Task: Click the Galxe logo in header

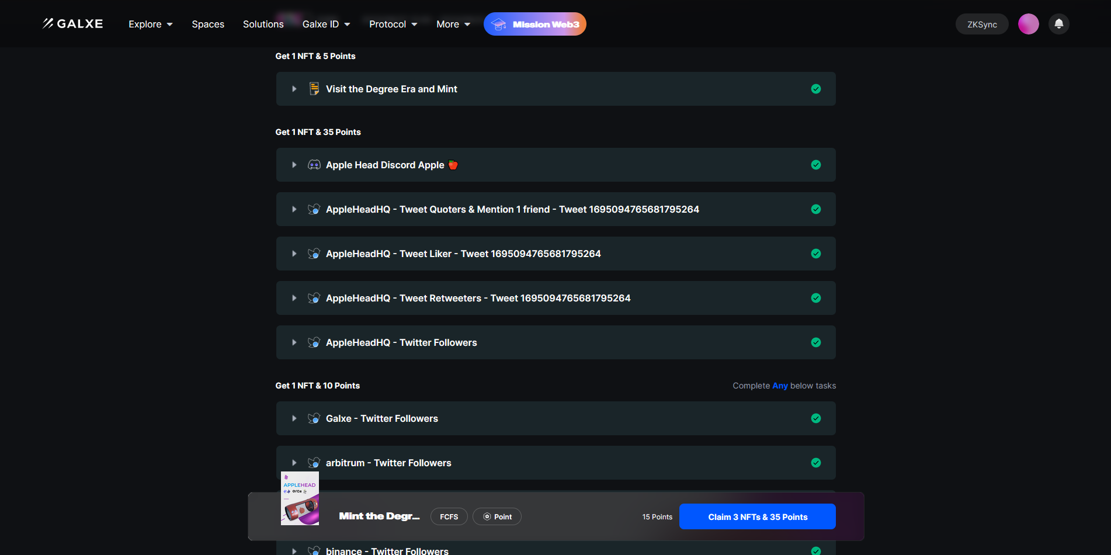Action: [x=73, y=24]
